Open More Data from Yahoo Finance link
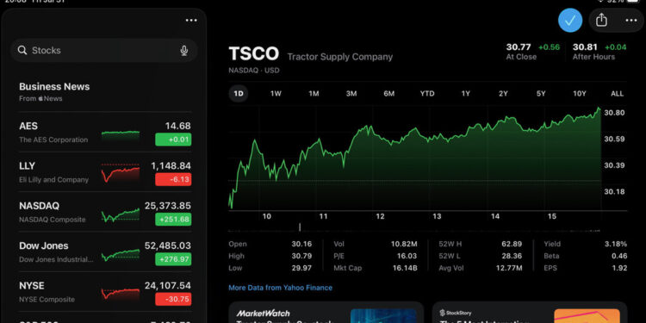 [281, 288]
